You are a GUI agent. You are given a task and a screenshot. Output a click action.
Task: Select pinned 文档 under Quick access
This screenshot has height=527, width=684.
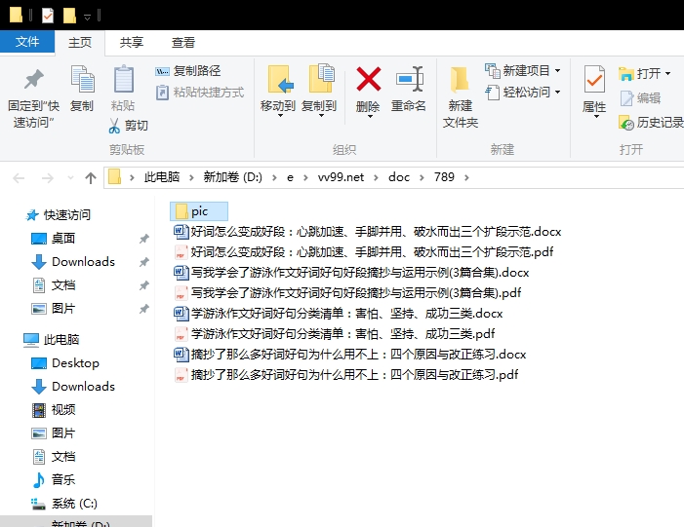click(x=54, y=285)
